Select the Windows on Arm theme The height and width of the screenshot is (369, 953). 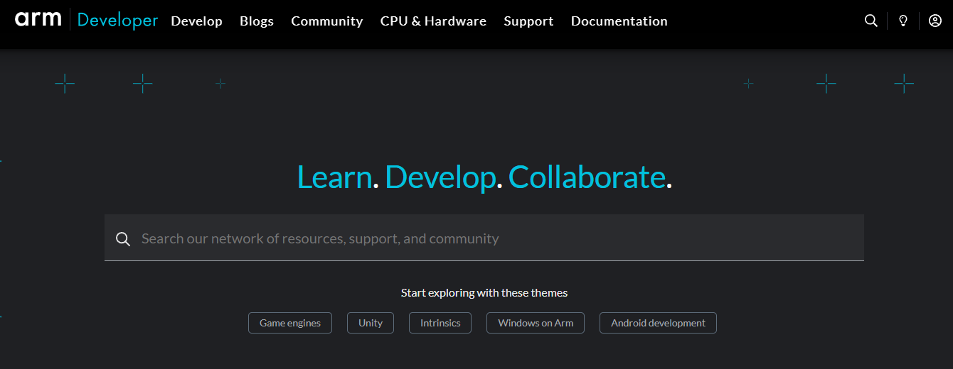pos(536,323)
